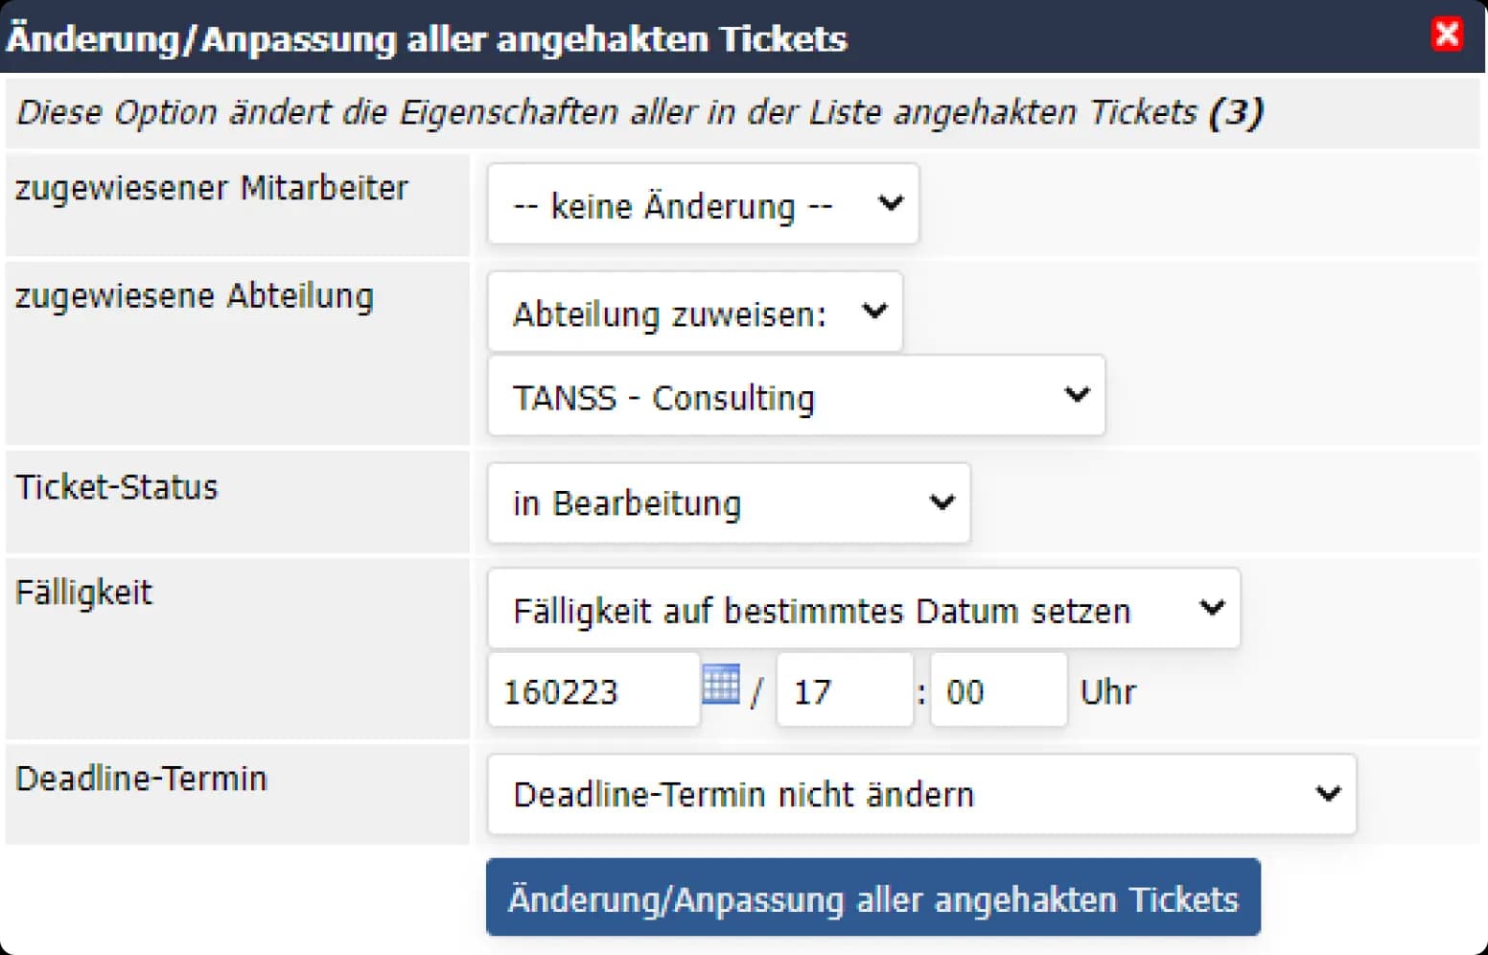
Task: Close the dialog with red X icon
Action: tap(1446, 35)
